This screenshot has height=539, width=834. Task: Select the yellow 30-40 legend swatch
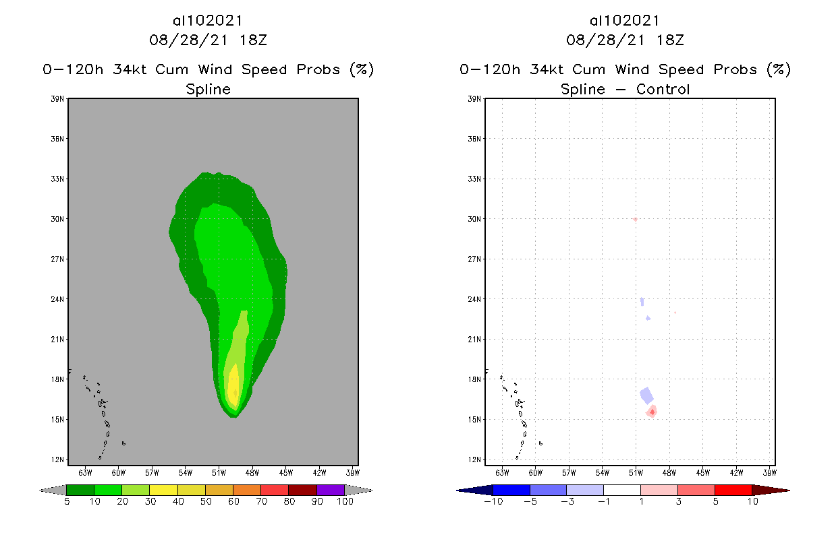point(164,490)
